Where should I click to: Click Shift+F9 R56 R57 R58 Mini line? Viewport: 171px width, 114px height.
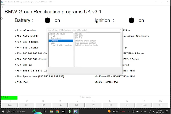tap(115, 77)
